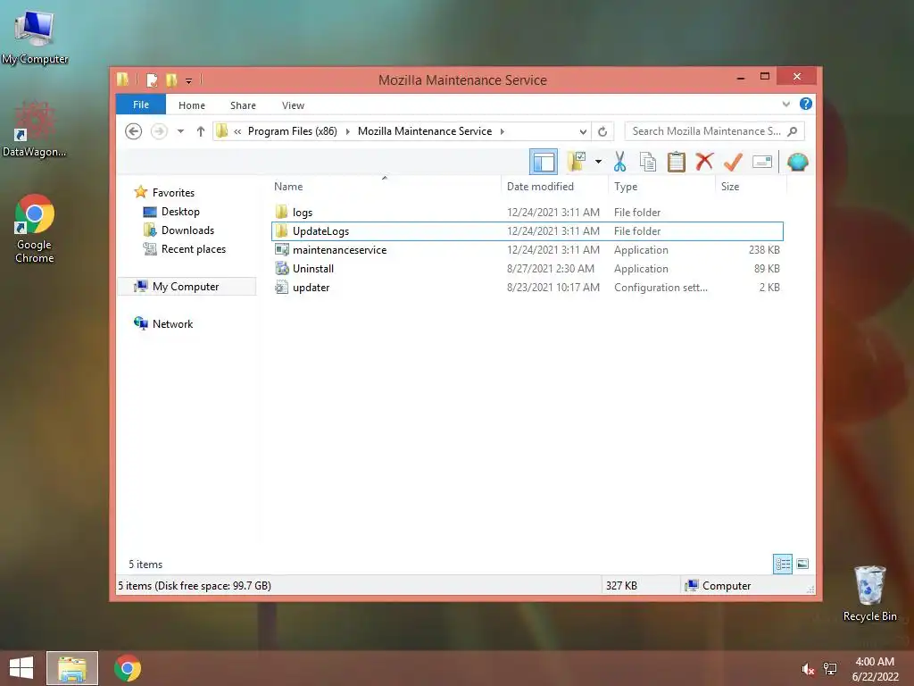Click the teal shell icon in toolbar
This screenshot has width=914, height=686.
tap(797, 162)
